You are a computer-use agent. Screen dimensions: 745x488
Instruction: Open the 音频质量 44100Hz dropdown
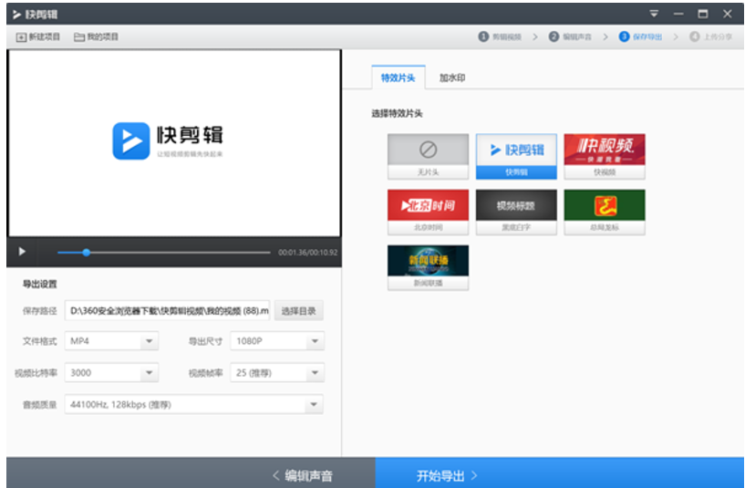point(194,404)
